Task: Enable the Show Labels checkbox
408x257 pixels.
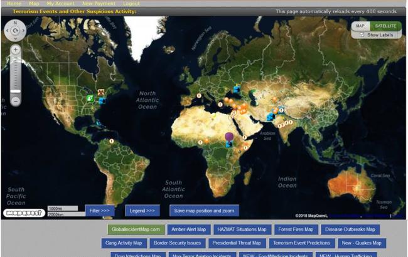Action: point(362,35)
